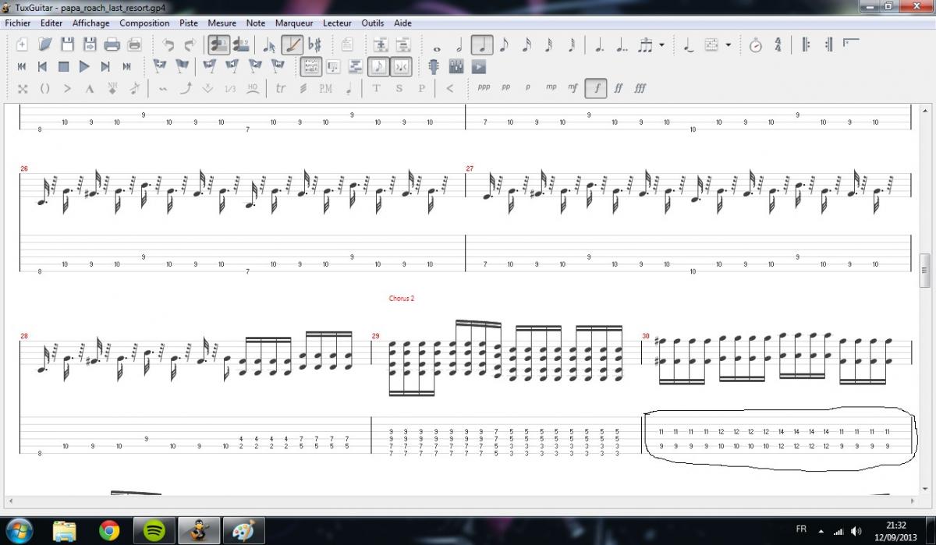Toggle ghost note parentheses effect
This screenshot has width=936, height=545.
click(x=44, y=88)
